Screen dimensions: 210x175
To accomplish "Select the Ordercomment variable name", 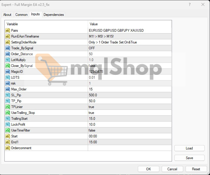I will click(x=21, y=148).
